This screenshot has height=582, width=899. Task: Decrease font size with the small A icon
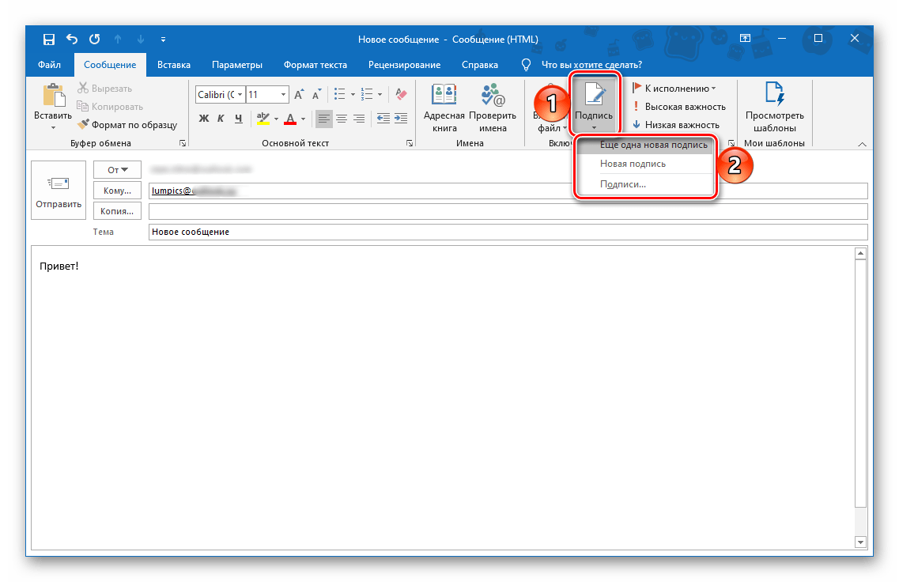[x=316, y=95]
